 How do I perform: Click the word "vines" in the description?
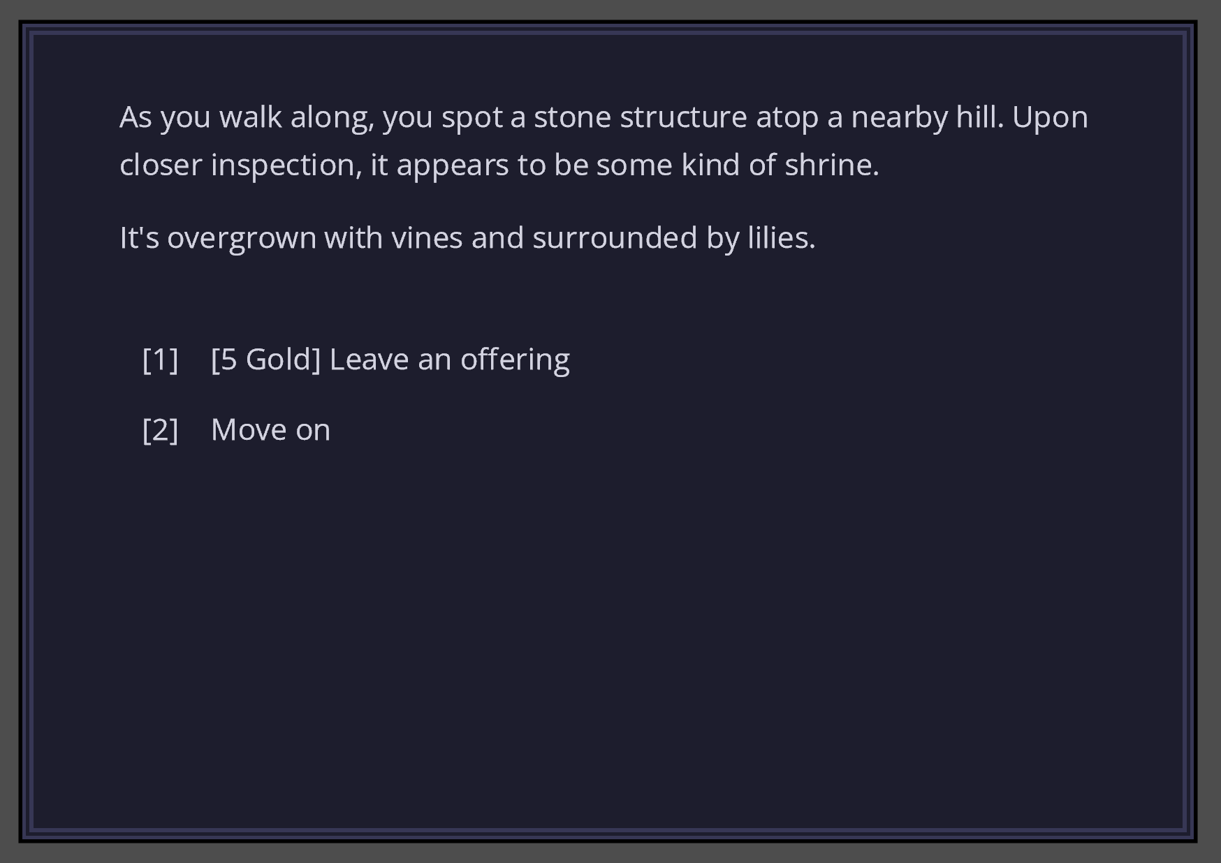pyautogui.click(x=426, y=238)
